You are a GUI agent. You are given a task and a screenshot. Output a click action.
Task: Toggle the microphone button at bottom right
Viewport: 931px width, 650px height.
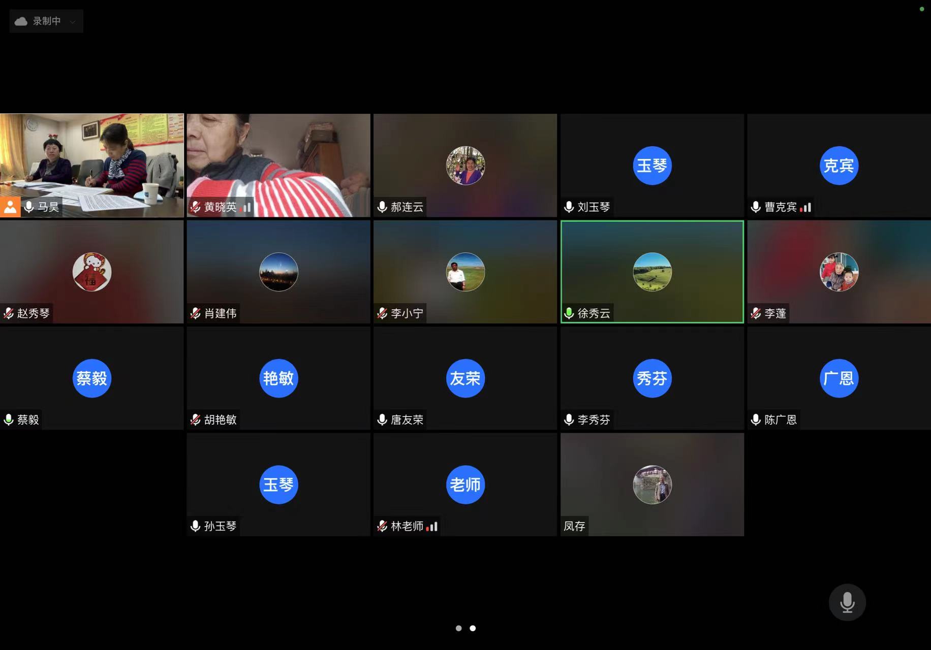point(847,602)
